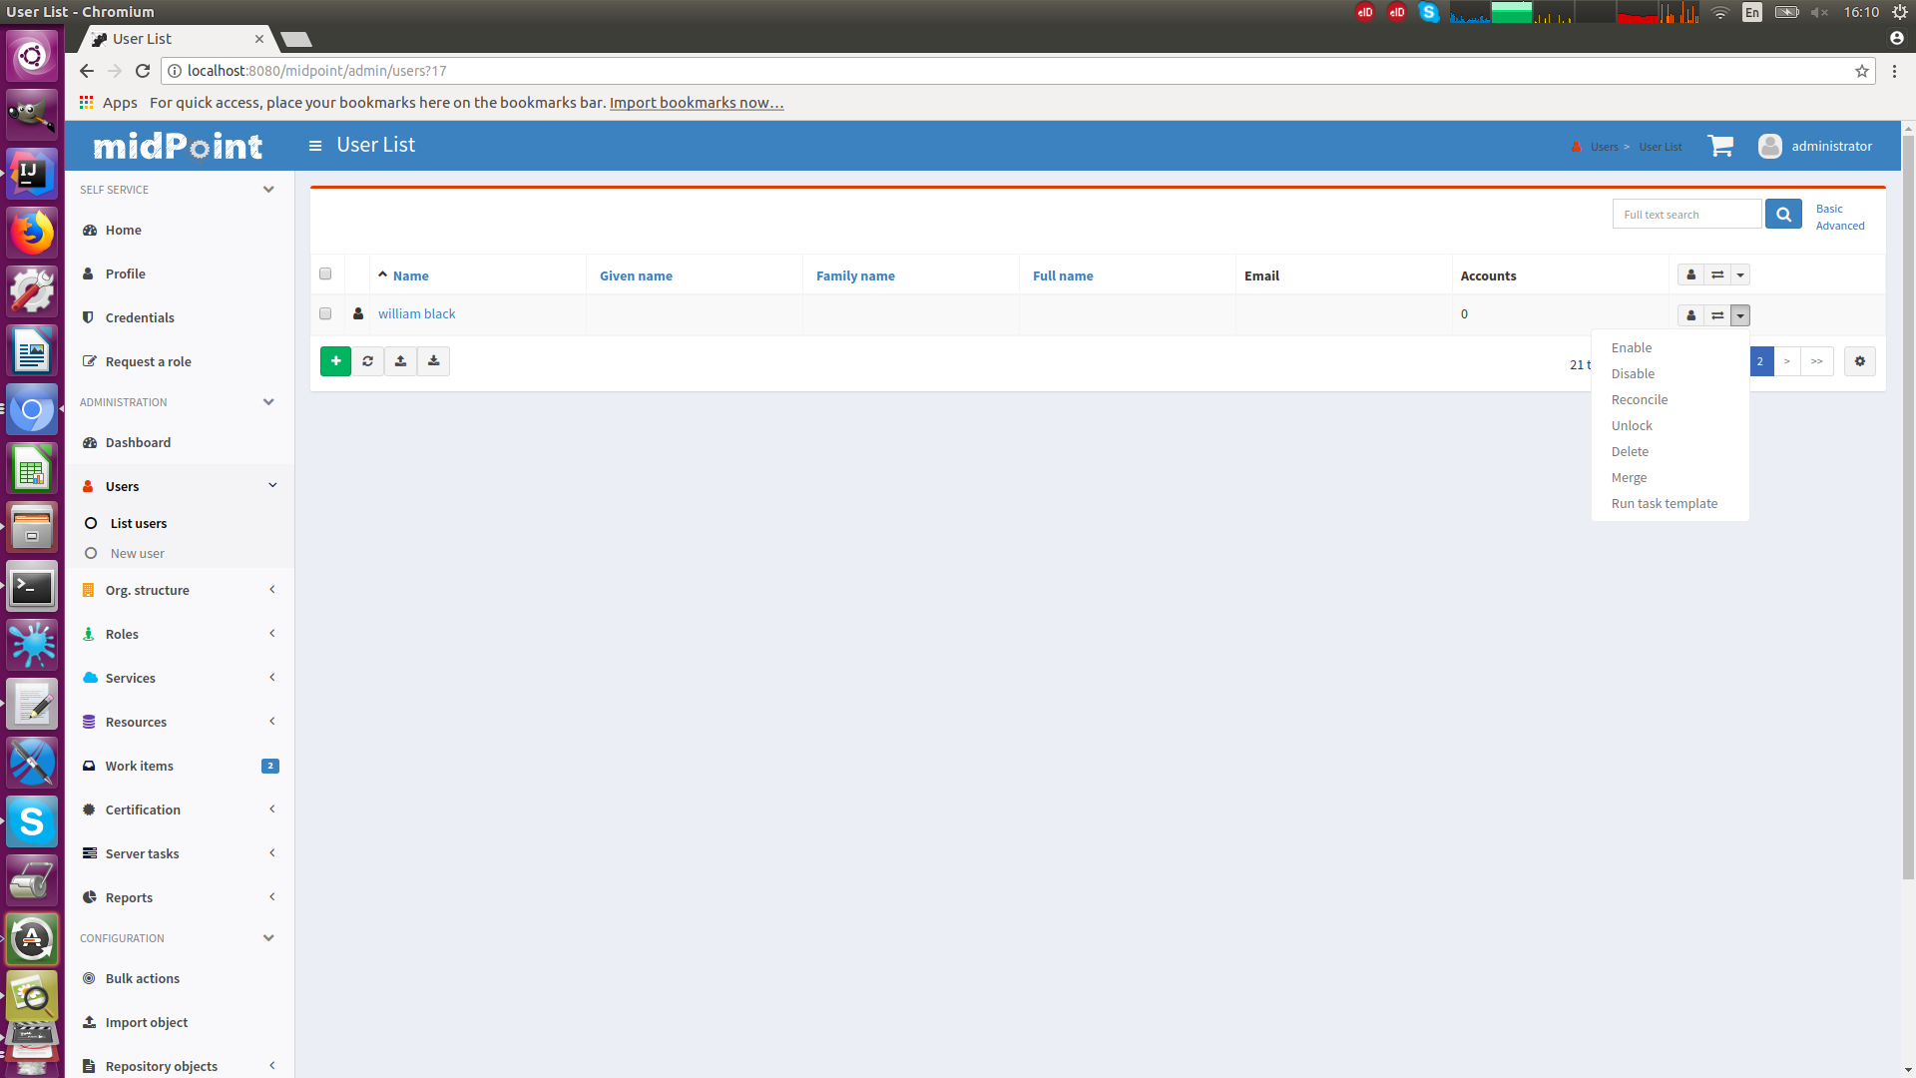Screen dimensions: 1916x1078
Task: Click the table settings gear icon
Action: (1859, 361)
